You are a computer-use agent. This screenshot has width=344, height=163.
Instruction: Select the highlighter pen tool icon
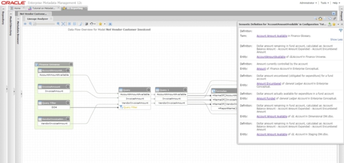[x=81, y=24]
